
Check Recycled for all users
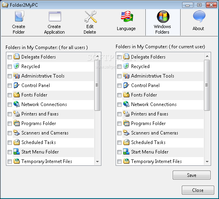point(10,66)
